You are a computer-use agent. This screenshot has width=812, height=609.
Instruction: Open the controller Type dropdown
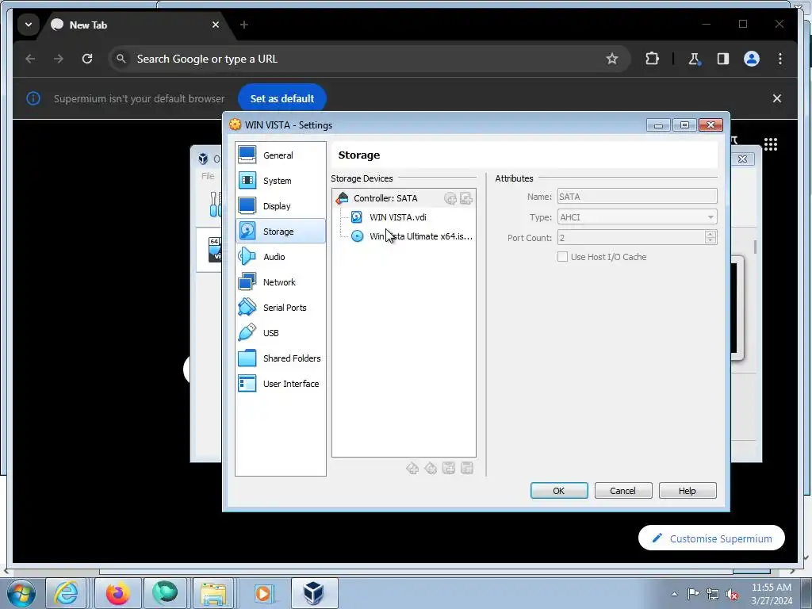pos(637,217)
